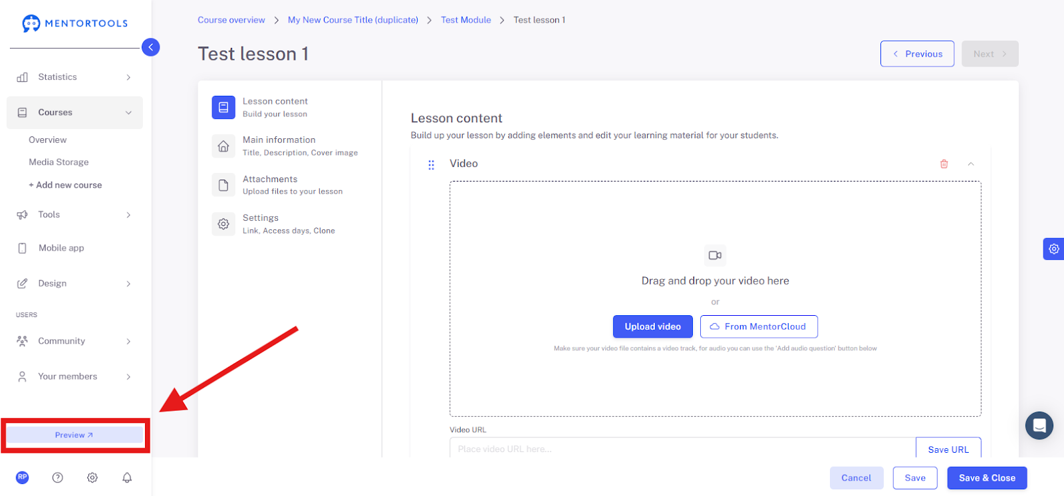The width and height of the screenshot is (1064, 496).
Task: Delete the Video block with trash icon
Action: pos(944,164)
